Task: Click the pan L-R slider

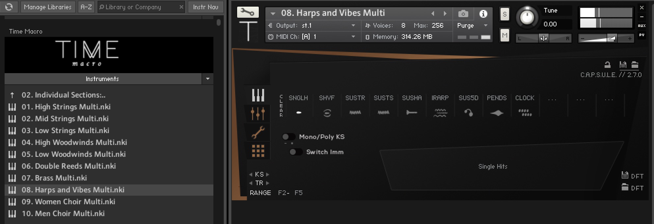Action: 543,38
